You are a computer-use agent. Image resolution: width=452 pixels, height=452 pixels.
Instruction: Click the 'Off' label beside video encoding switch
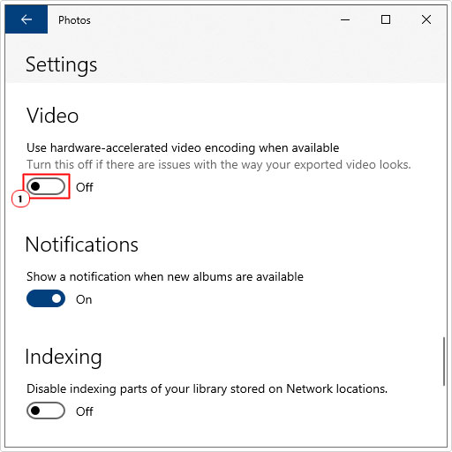85,187
